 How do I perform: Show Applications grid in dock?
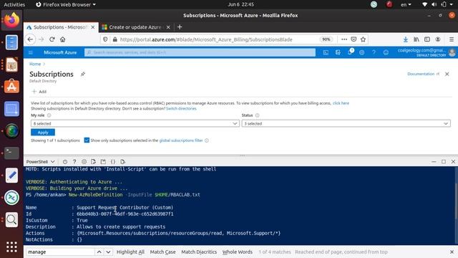(x=11, y=247)
